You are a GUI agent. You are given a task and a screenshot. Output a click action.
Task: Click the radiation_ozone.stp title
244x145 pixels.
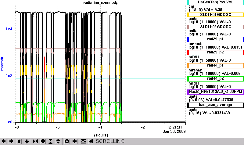pos(101,3)
